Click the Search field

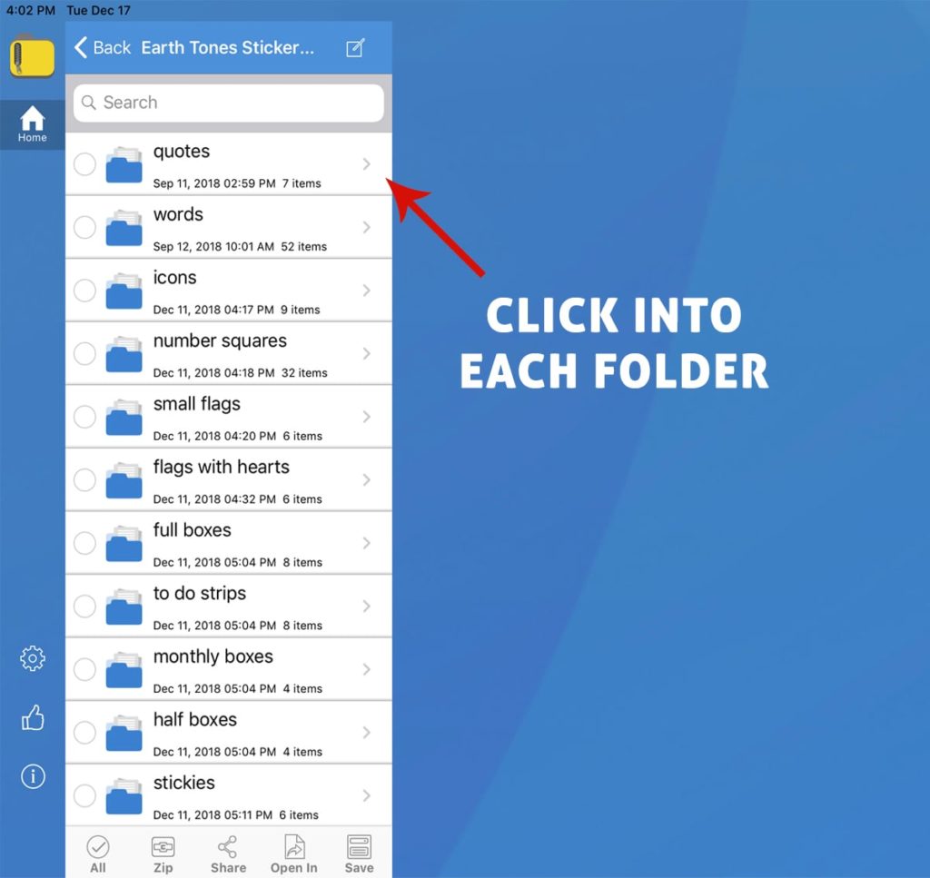tap(229, 103)
